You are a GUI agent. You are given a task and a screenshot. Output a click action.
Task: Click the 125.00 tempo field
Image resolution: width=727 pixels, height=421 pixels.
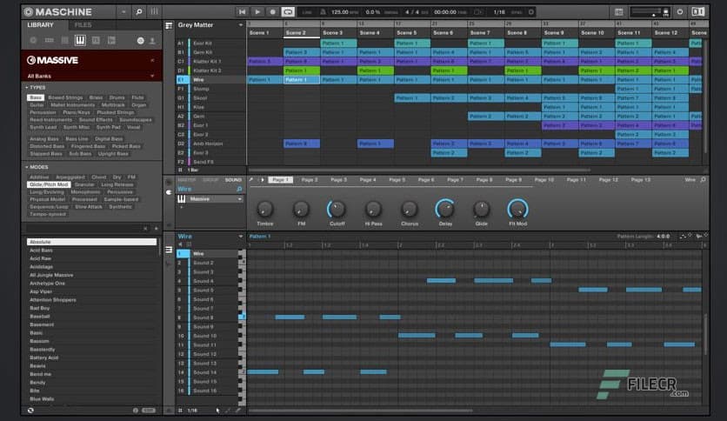click(x=340, y=12)
